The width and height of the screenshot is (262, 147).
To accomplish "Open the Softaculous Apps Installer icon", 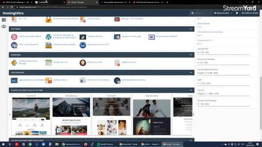I will point(49,45).
